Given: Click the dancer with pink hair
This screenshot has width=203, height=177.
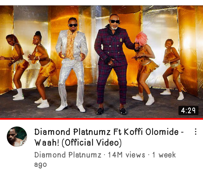Looking at the screenshot, I should (144, 69).
